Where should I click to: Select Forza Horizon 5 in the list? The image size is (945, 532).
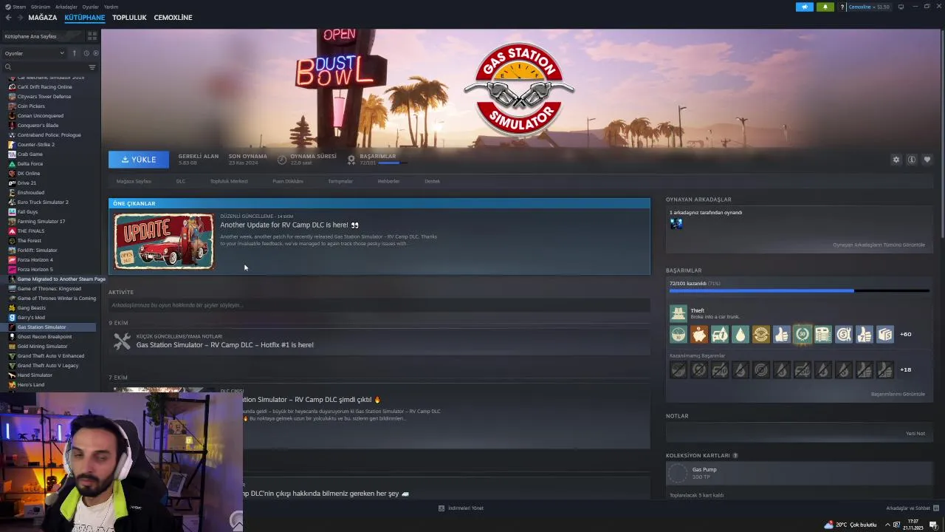pos(35,270)
